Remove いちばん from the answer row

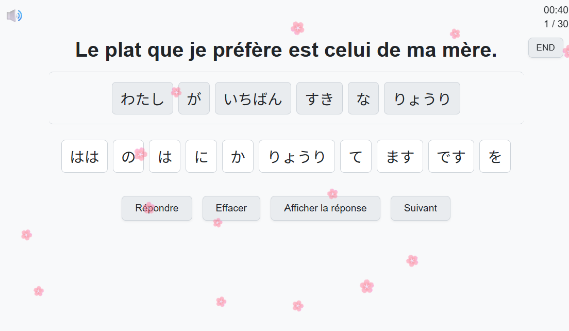[253, 98]
